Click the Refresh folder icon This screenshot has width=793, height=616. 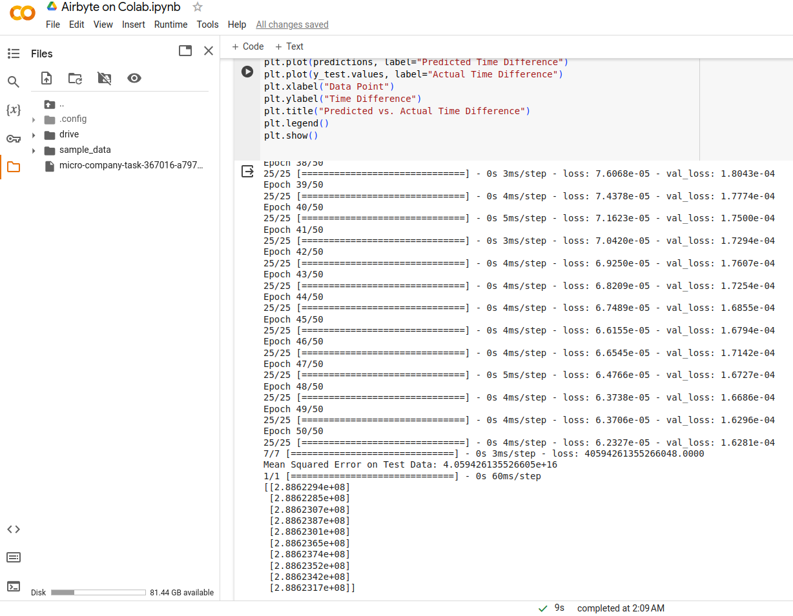[75, 78]
